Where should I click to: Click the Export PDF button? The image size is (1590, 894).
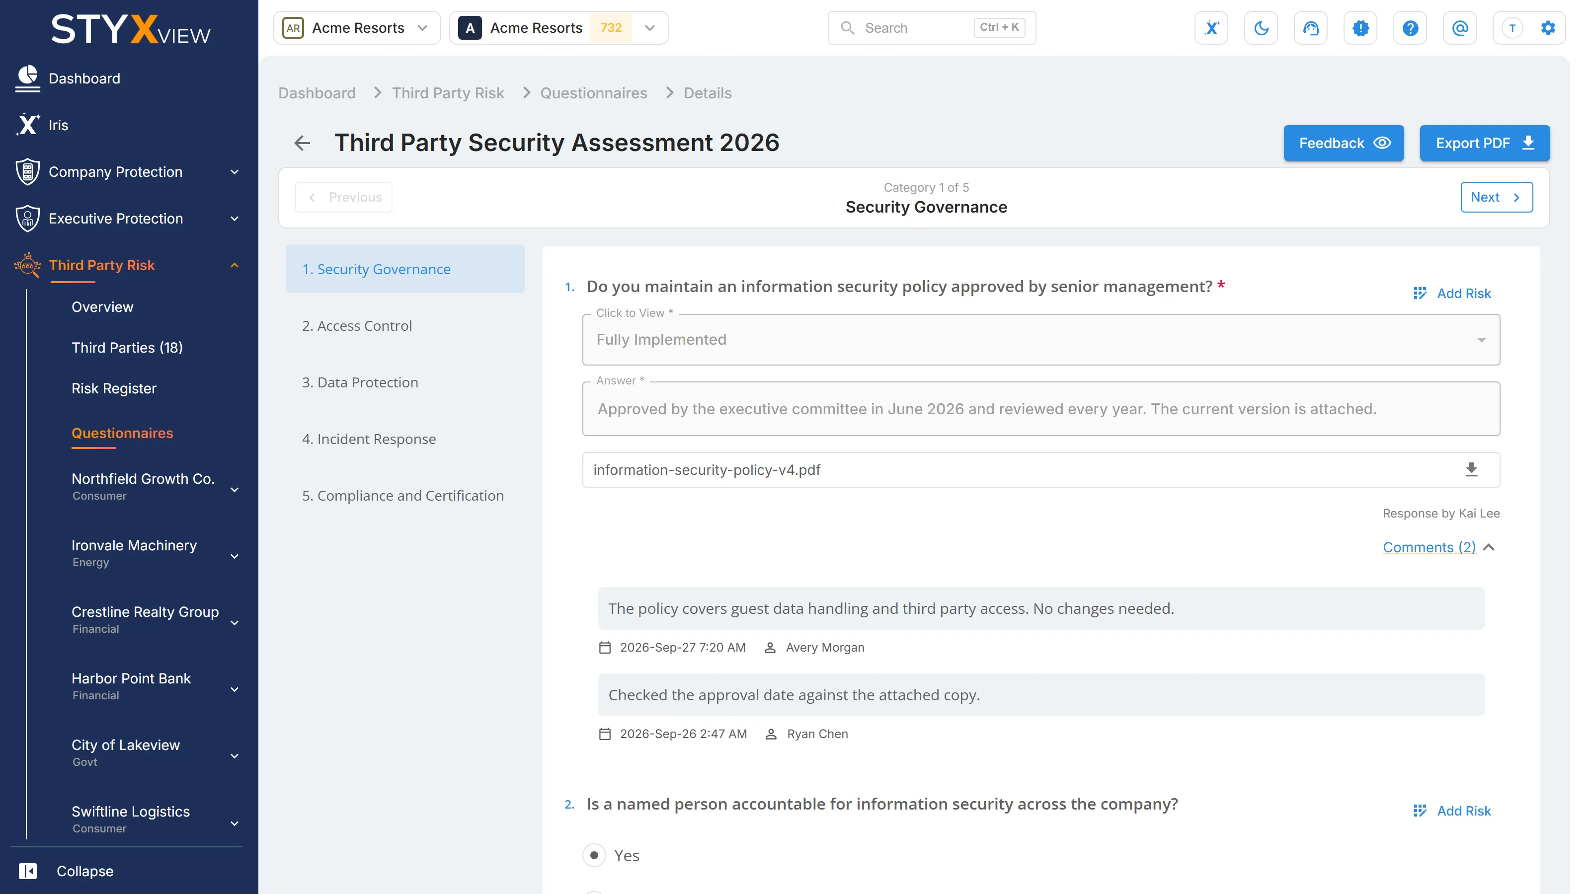pyautogui.click(x=1485, y=143)
